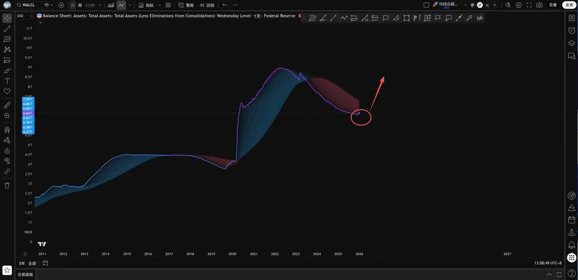Select the Text tool in left sidebar
This screenshot has height=280, width=578.
point(7,81)
